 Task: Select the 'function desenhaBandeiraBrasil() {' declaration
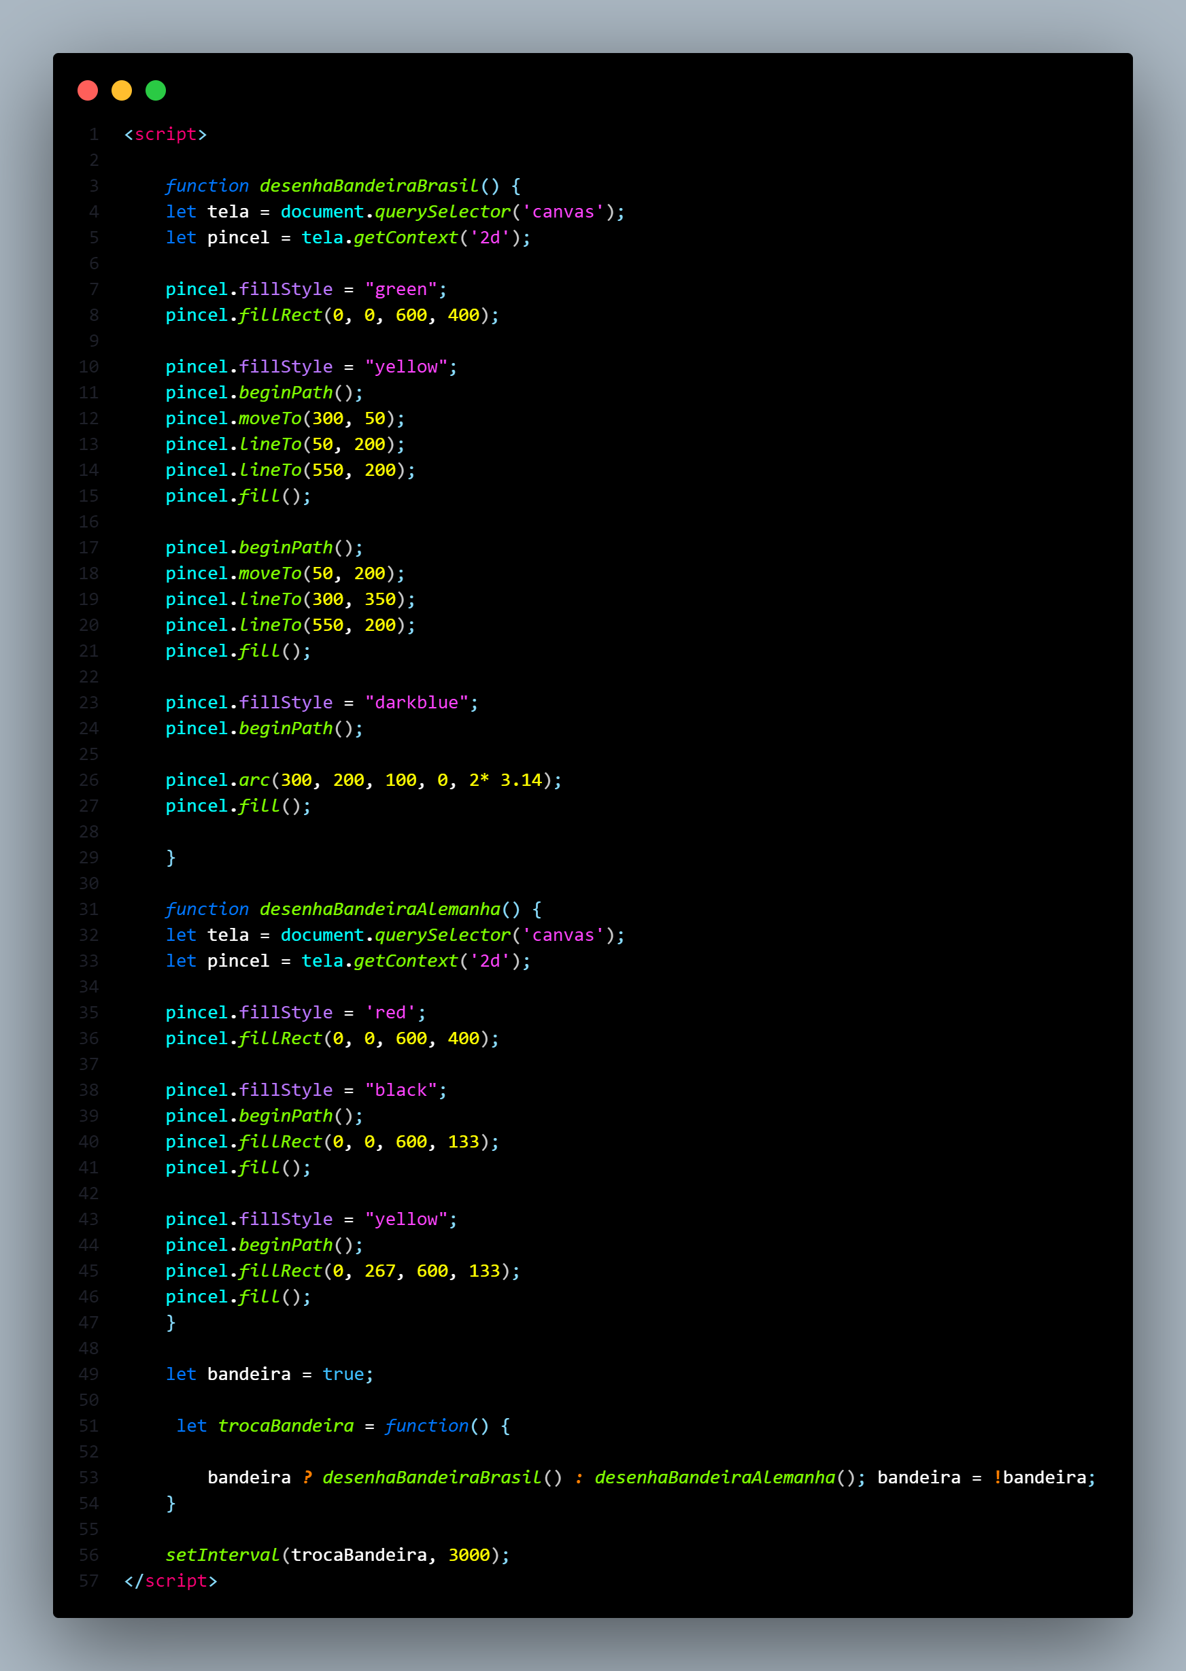(x=343, y=186)
